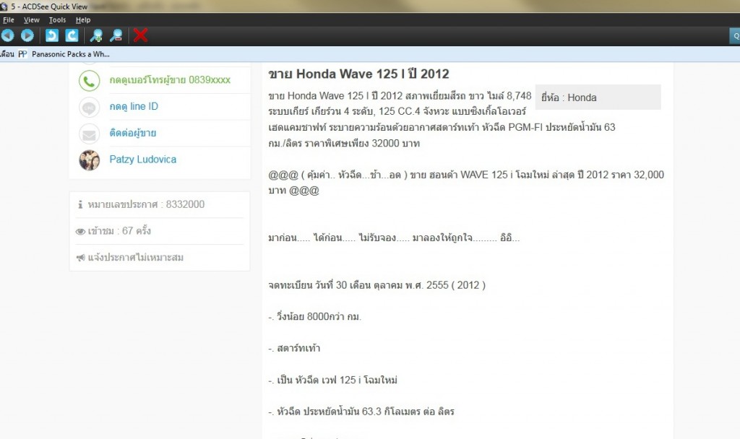Click the line starting 'ระบบเกียร์ เกียร์วน 4 ระดับ'
This screenshot has width=740, height=439.
click(x=397, y=112)
